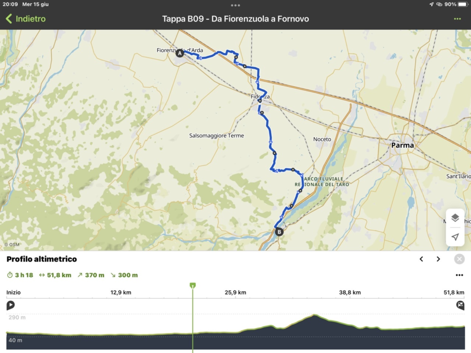Tap the OSM attribution link

[x=12, y=244]
